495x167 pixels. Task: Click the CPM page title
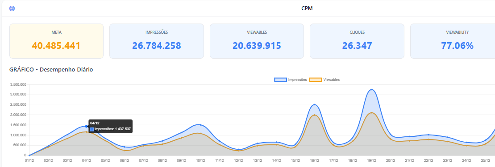click(x=307, y=8)
